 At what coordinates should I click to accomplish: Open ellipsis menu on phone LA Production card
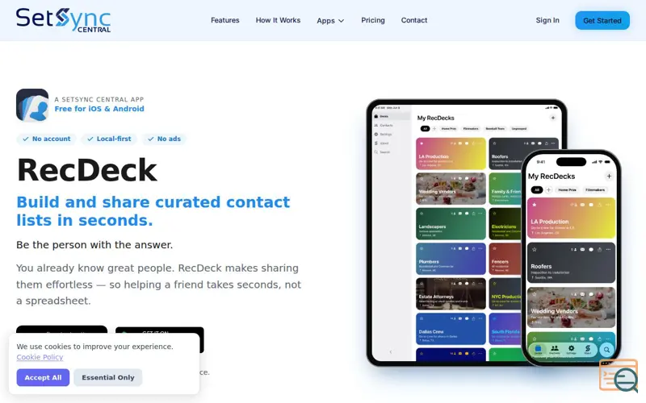[608, 205]
